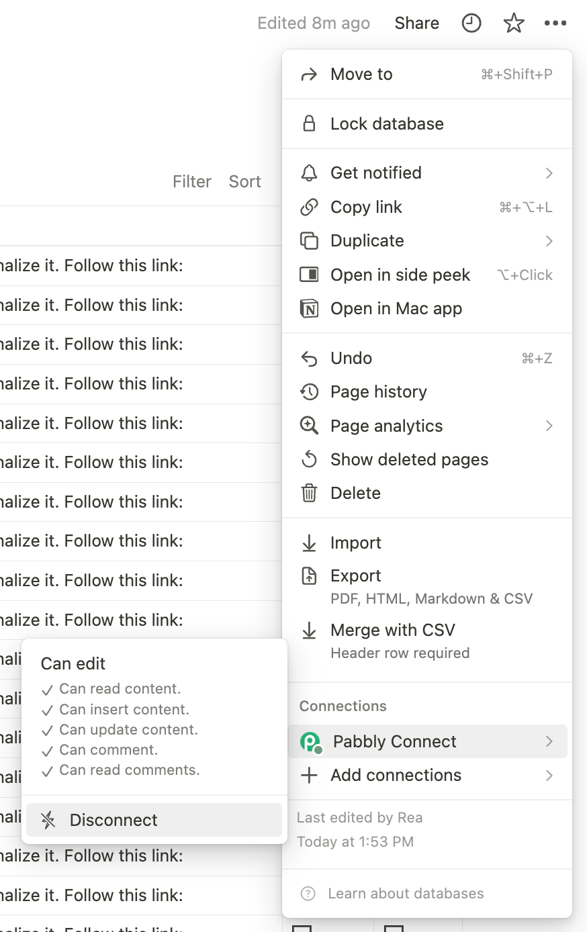Image resolution: width=587 pixels, height=932 pixels.
Task: Click the bell icon for Get notified
Action: (309, 173)
